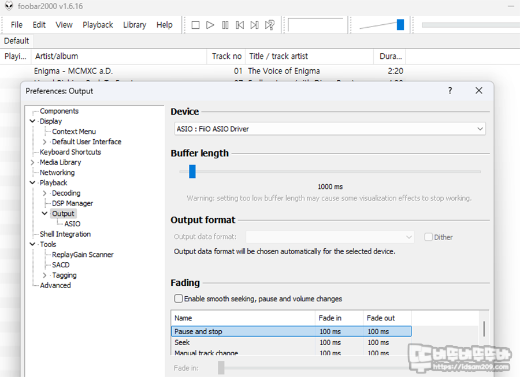Select Components in the preferences tree
The height and width of the screenshot is (377, 520).
coord(59,111)
